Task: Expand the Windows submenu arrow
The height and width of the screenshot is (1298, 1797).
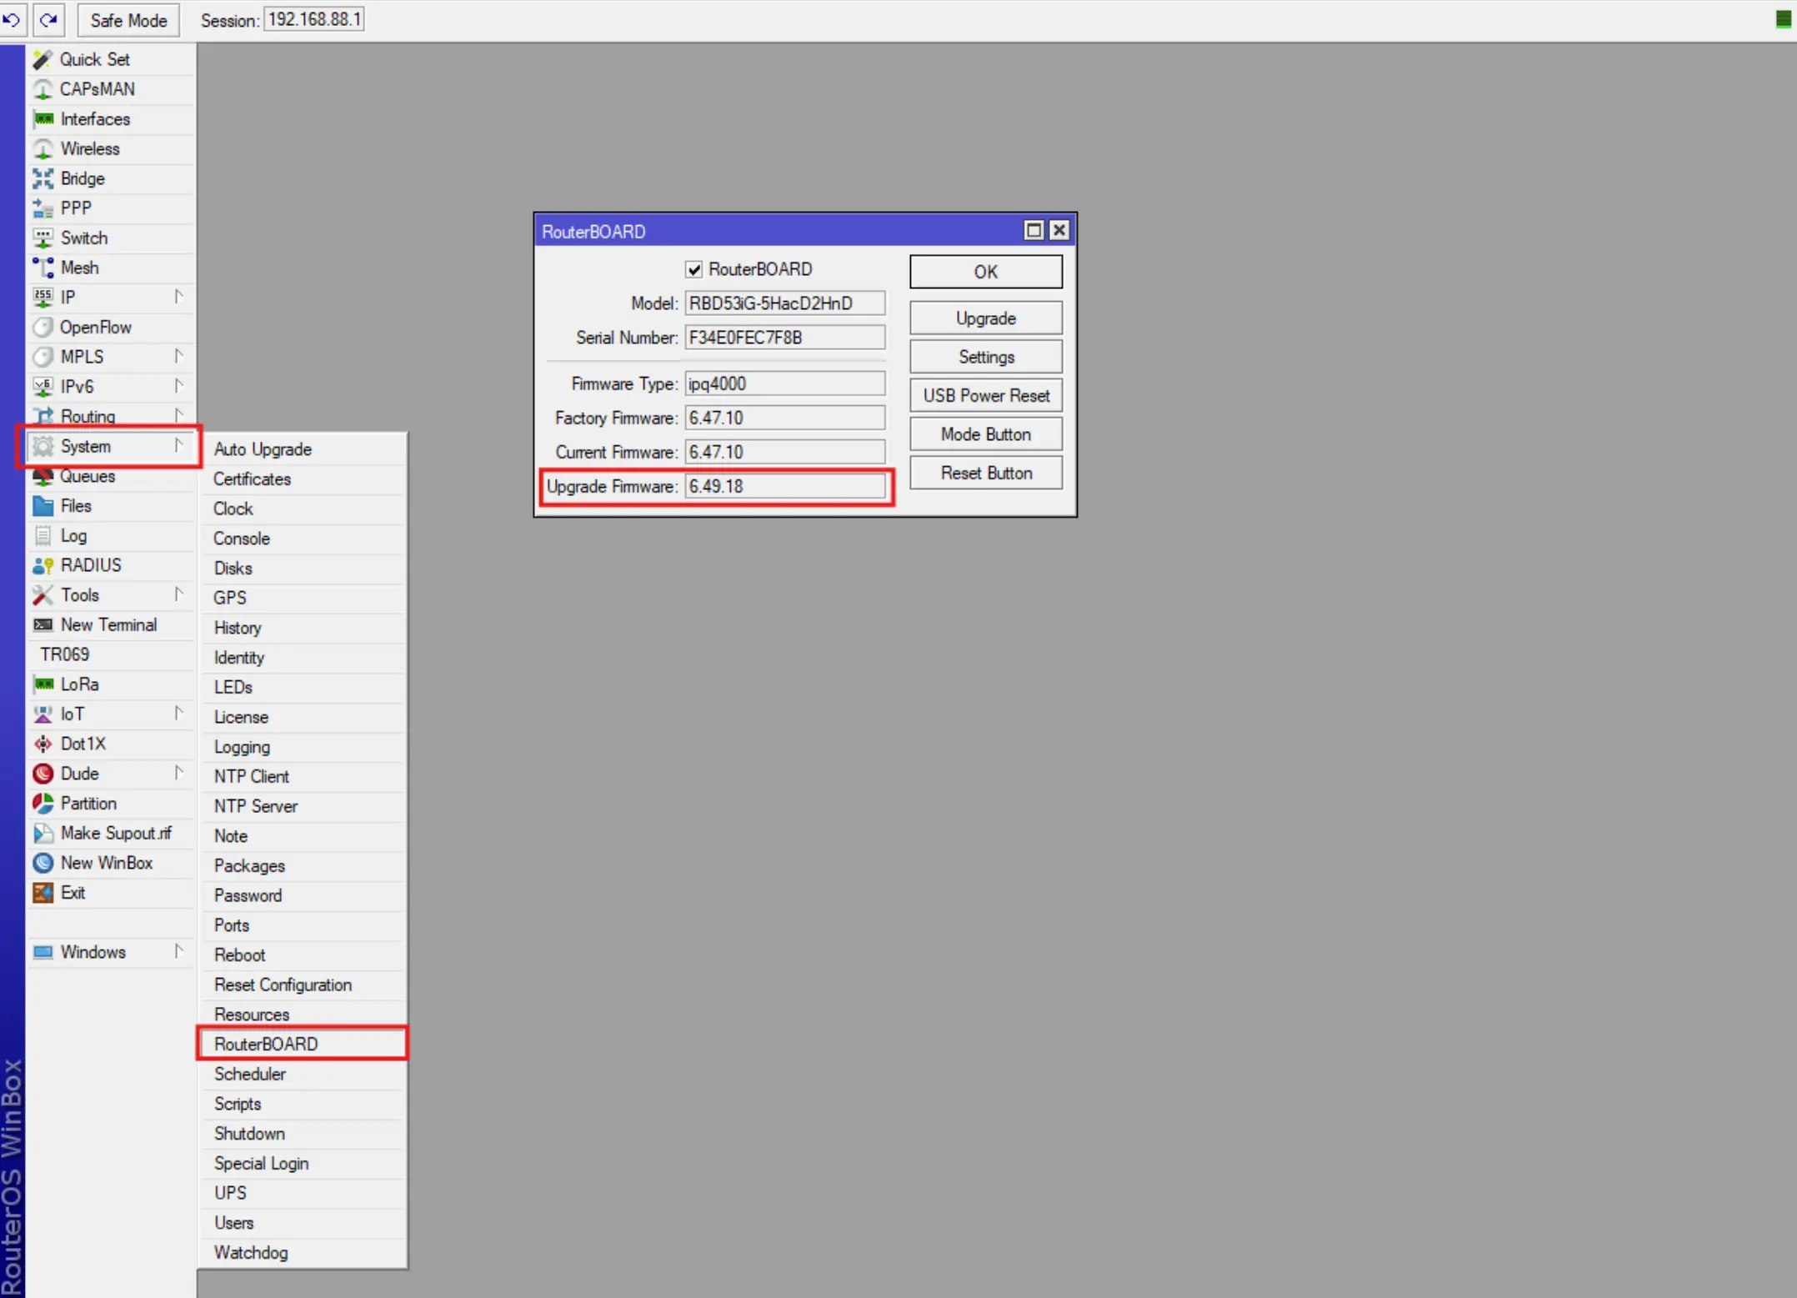Action: pos(178,951)
